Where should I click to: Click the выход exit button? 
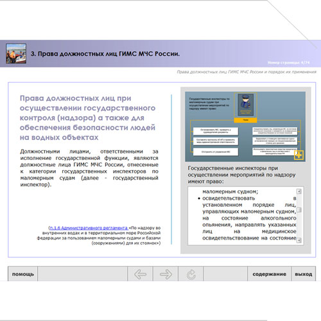[304, 274]
